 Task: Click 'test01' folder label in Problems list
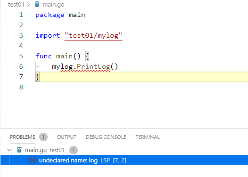pos(57,150)
